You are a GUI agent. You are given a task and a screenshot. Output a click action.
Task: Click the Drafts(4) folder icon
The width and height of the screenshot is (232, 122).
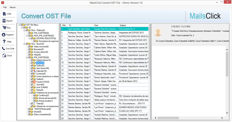[x=34, y=79]
